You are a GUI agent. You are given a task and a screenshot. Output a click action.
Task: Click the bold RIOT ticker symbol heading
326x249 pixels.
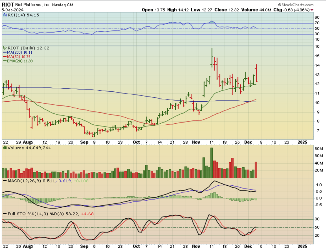coord(7,5)
